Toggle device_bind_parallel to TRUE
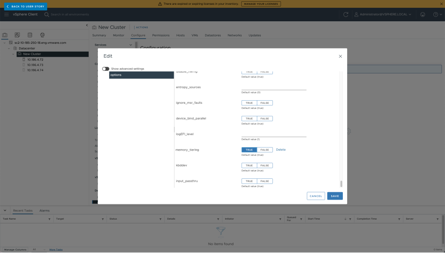 click(249, 118)
